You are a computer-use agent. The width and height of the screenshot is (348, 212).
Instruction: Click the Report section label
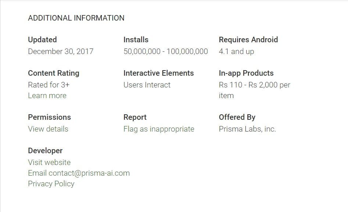[135, 117]
